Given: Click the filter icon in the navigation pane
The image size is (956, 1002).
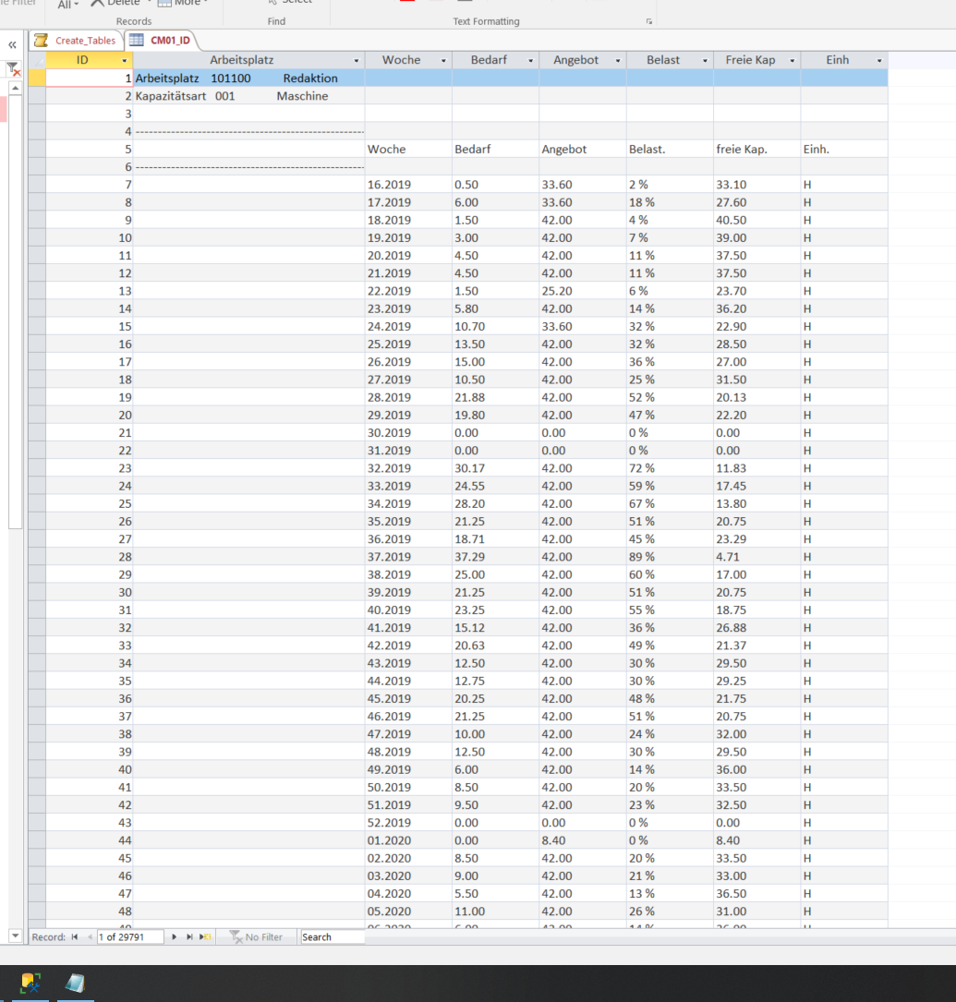Looking at the screenshot, I should 13,68.
